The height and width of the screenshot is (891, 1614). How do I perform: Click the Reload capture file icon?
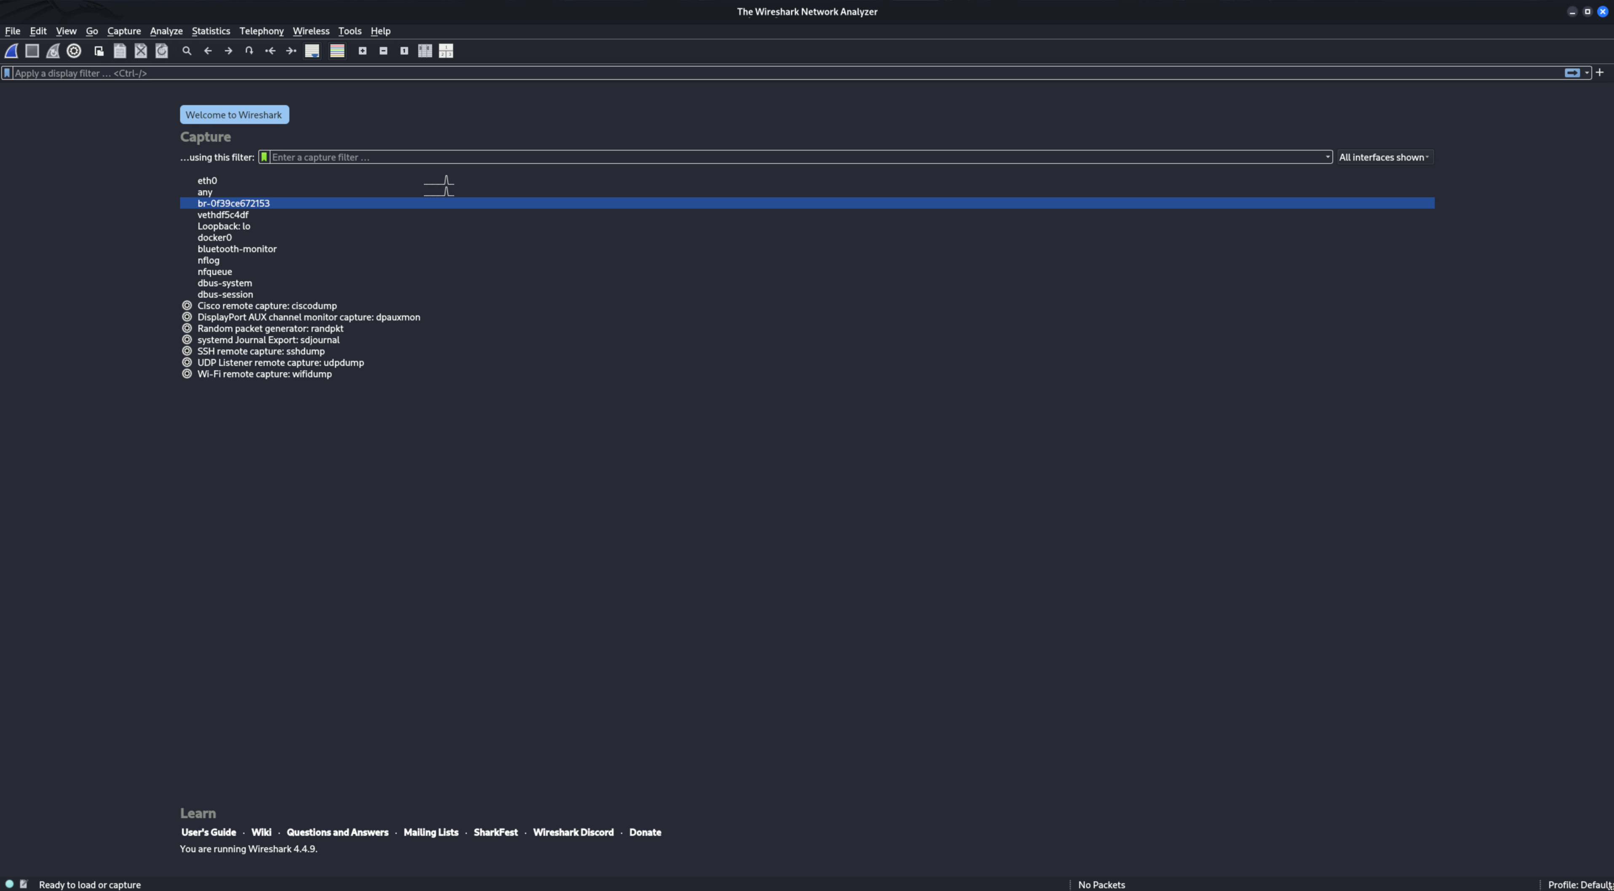162,51
